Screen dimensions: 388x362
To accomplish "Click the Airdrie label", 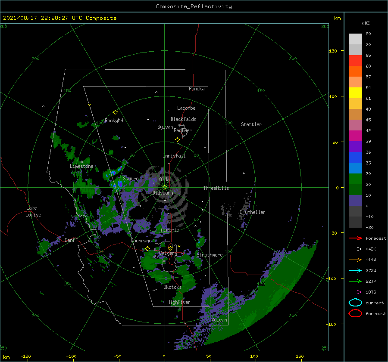I will 170,230.
